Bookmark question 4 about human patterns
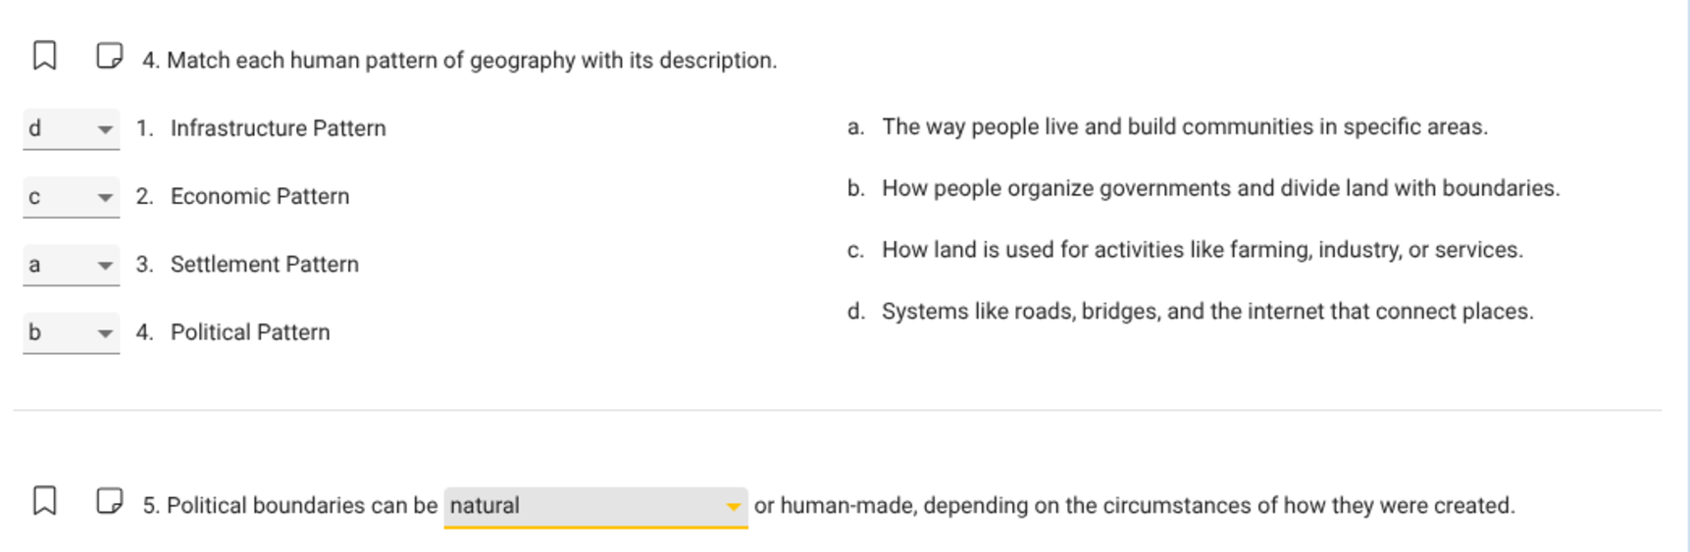The image size is (1690, 552). point(44,56)
